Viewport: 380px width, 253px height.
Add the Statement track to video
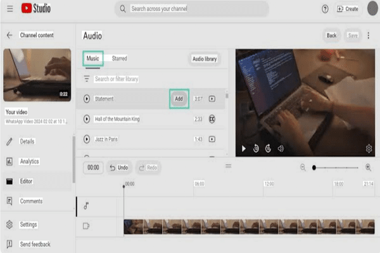pos(179,99)
